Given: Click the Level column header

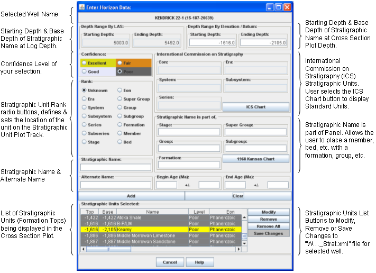Looking at the screenshot, I should click(x=199, y=212).
